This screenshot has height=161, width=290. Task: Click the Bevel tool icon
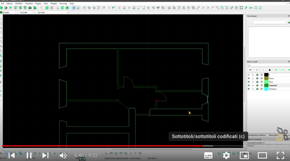[222, 8]
